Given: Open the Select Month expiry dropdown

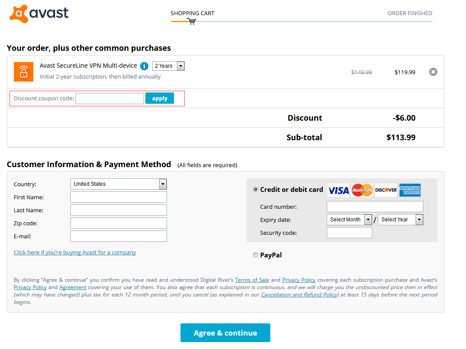Looking at the screenshot, I should pos(349,220).
